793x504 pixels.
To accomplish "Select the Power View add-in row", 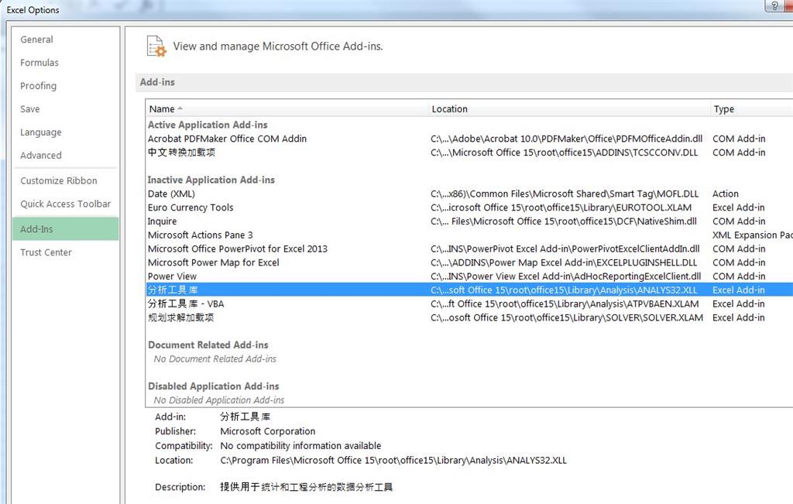I will point(469,276).
